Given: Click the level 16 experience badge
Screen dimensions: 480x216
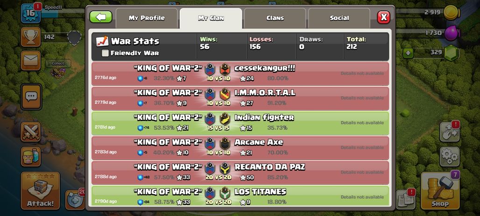Looking at the screenshot, I should (31, 14).
